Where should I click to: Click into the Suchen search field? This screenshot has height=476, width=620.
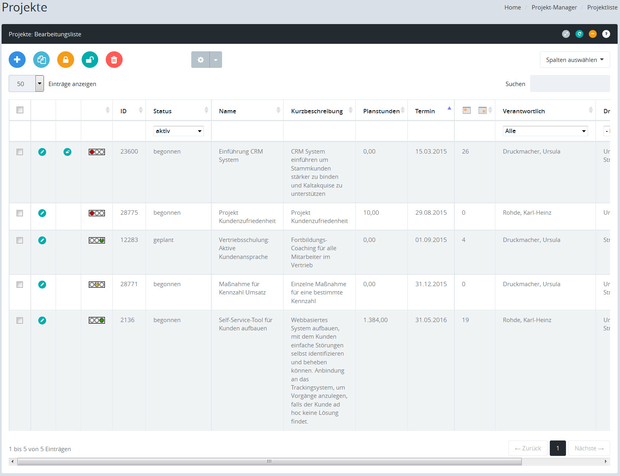(x=570, y=84)
